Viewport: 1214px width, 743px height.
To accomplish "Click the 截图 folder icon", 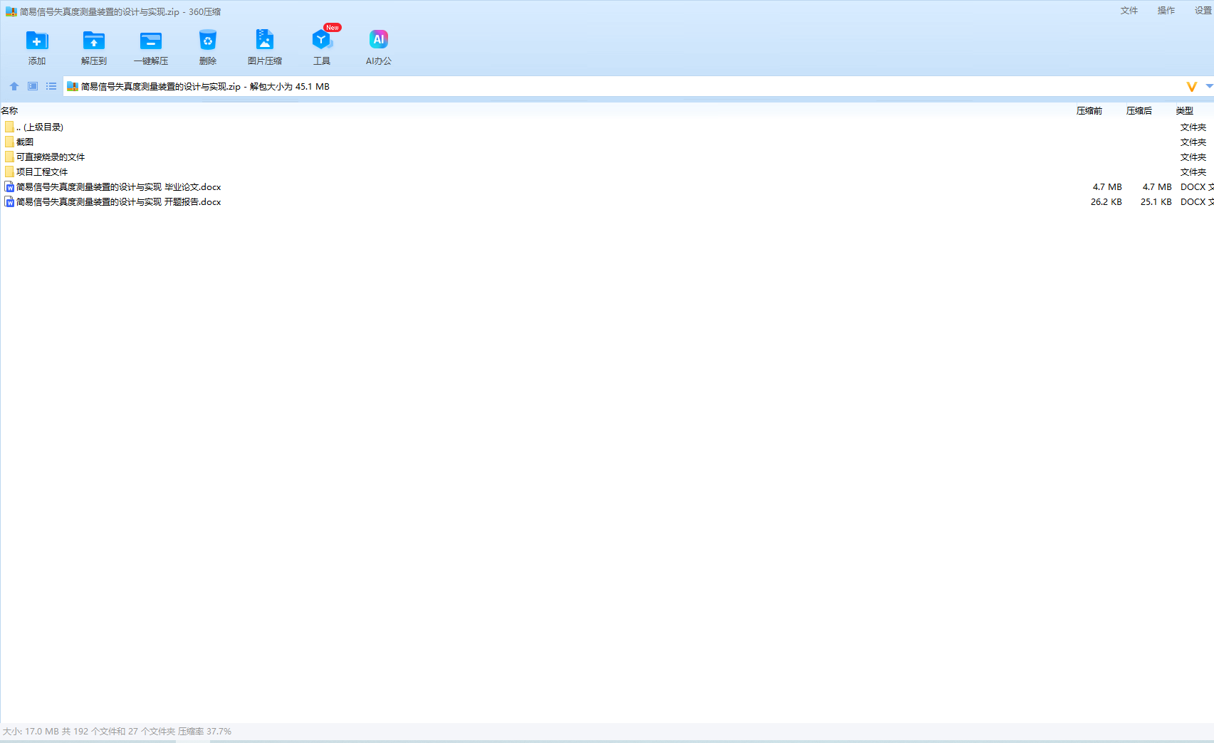I will click(x=9, y=142).
